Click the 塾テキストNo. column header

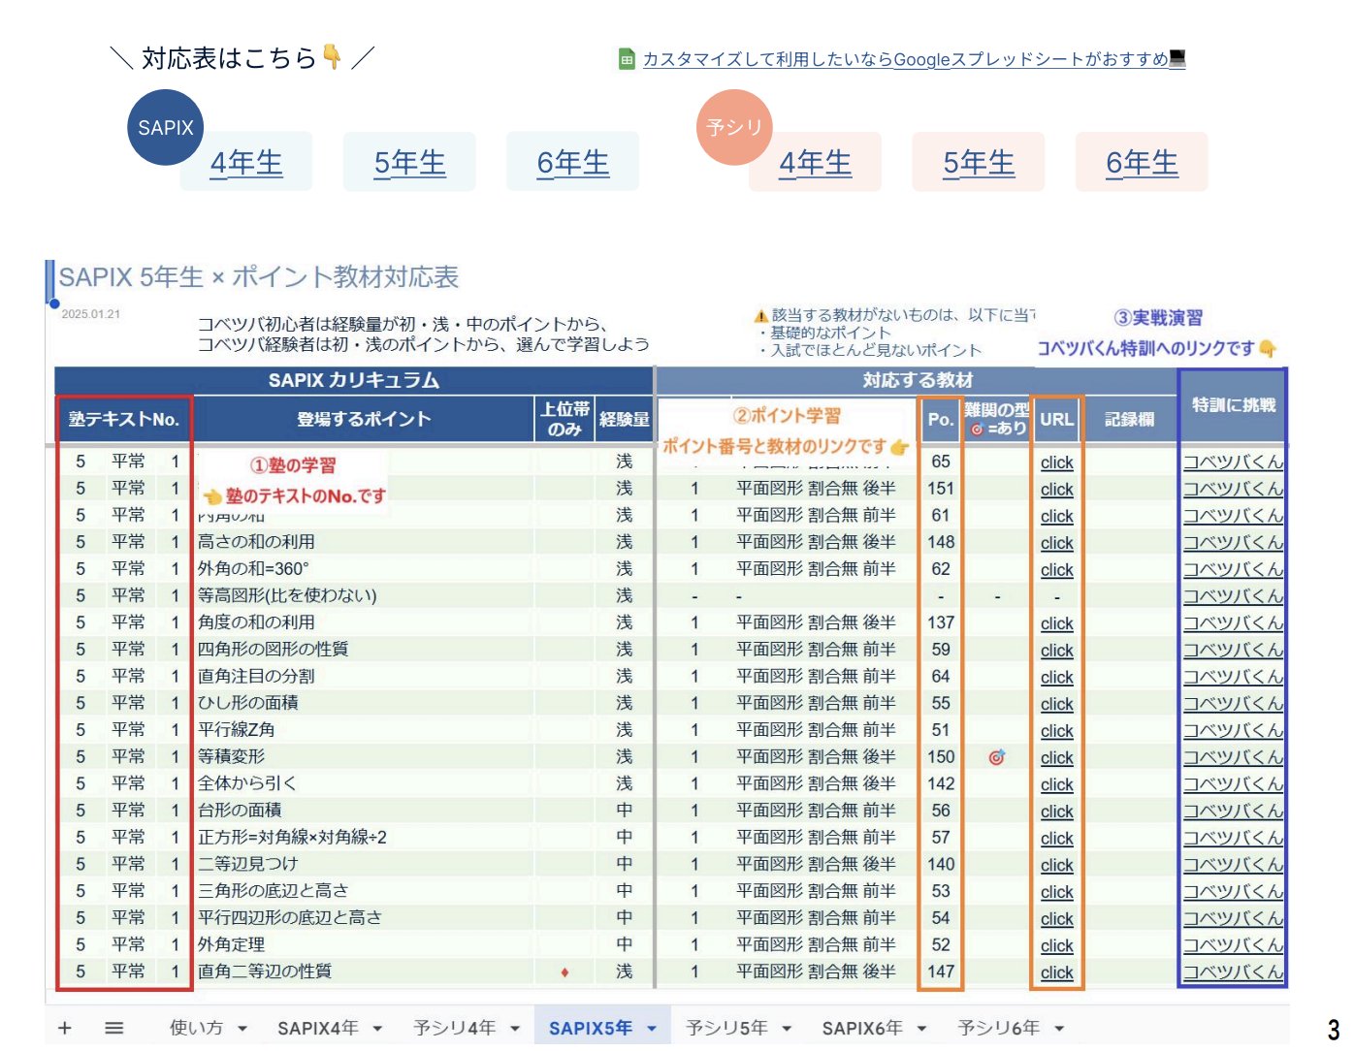(x=124, y=420)
